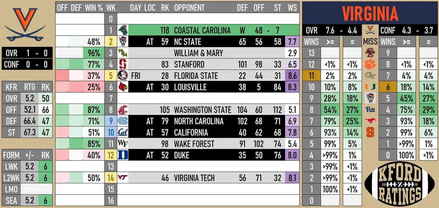Select the Syracuse logo in MISS column
The width and height of the screenshot is (439, 208).
[x=370, y=132]
